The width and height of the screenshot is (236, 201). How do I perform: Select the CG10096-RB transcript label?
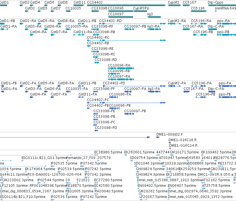click(x=119, y=71)
